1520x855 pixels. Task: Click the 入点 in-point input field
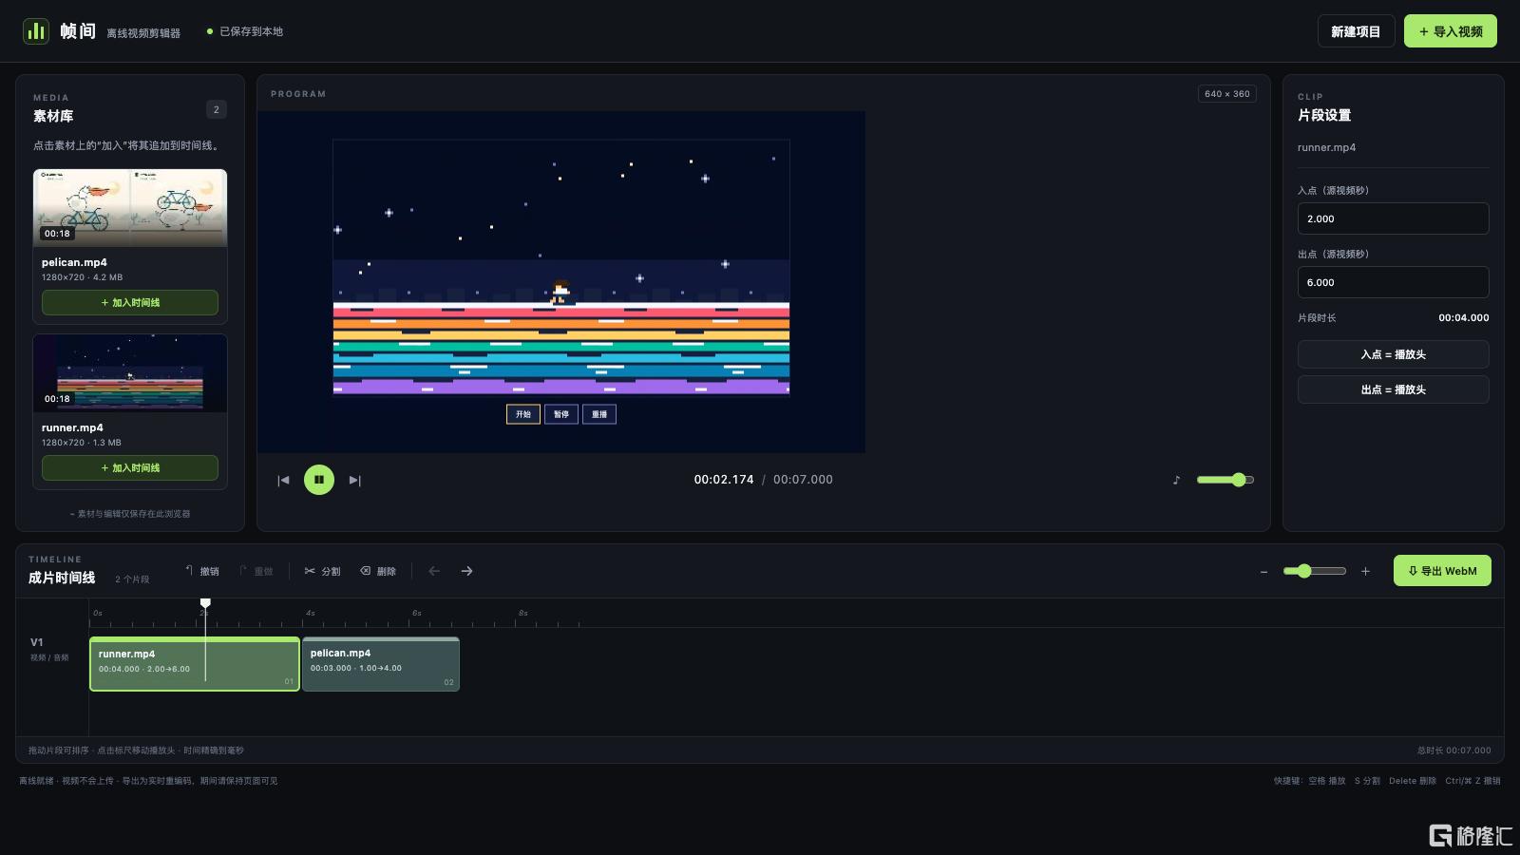[x=1394, y=218]
